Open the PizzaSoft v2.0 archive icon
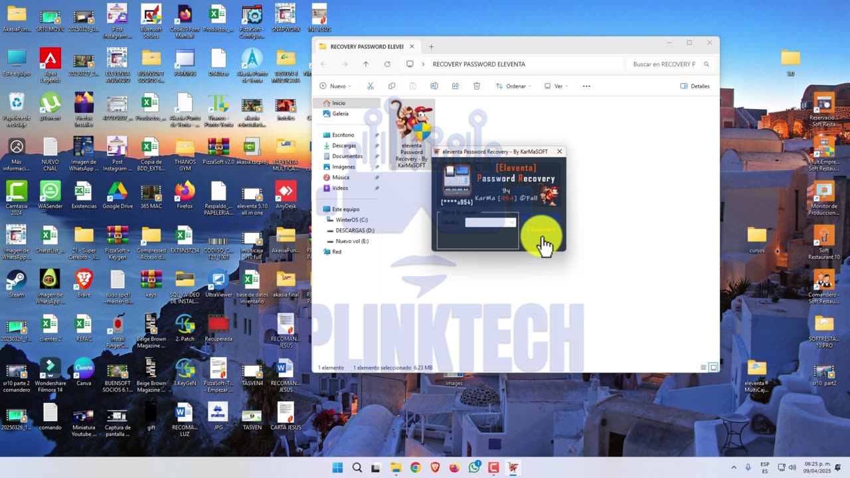 (218, 151)
